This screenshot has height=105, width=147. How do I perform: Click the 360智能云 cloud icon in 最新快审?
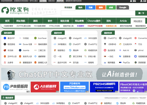[x=55, y=44]
